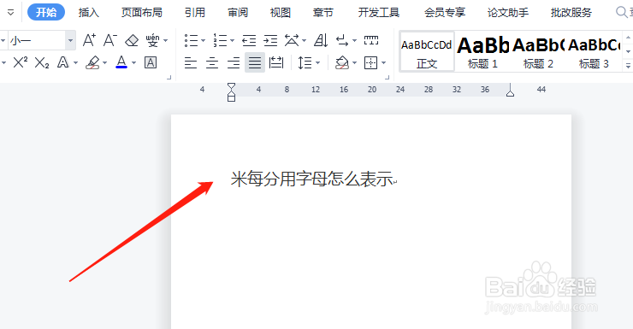Apply distributed alignment
This screenshot has height=329, width=633.
pos(276,62)
